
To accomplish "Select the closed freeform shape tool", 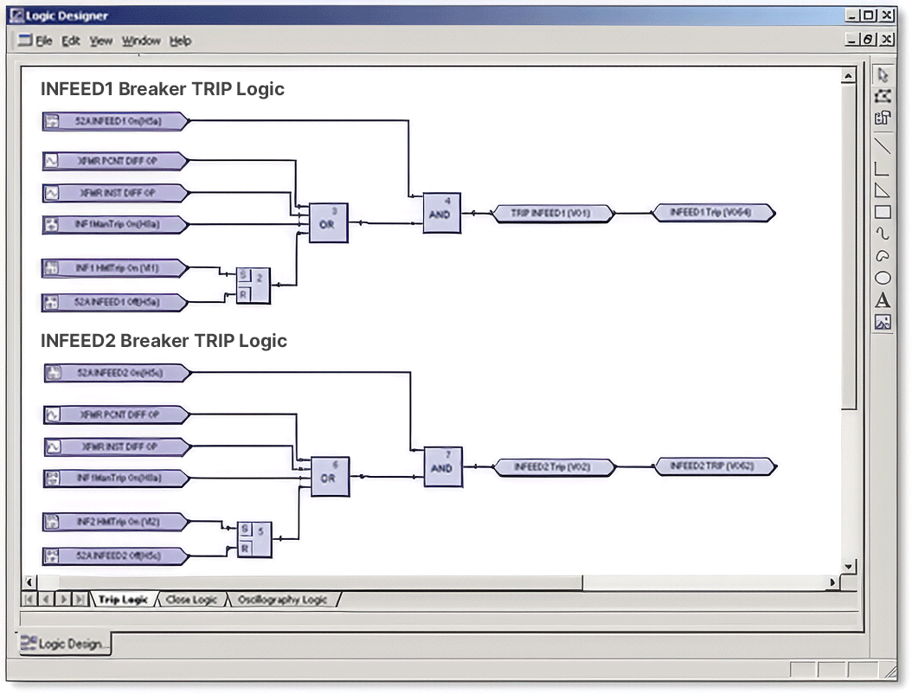I will pyautogui.click(x=883, y=255).
